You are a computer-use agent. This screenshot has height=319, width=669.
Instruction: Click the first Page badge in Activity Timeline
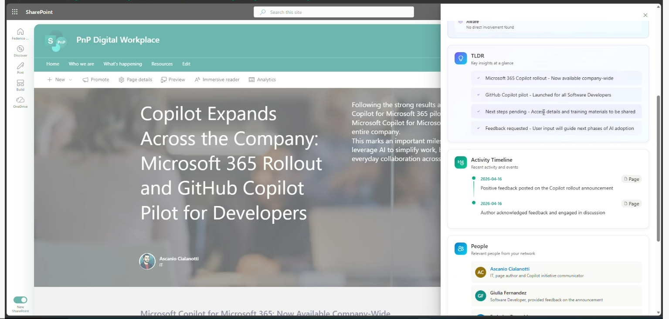632,179
